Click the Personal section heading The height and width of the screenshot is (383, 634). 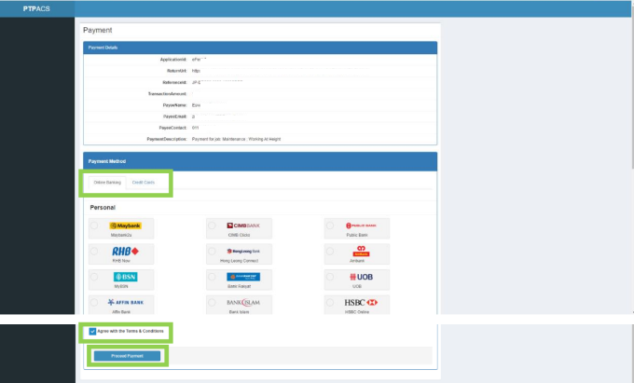coord(103,207)
